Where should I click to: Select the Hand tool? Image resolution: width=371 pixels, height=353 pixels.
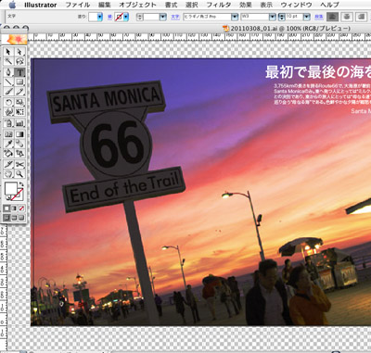(8, 174)
